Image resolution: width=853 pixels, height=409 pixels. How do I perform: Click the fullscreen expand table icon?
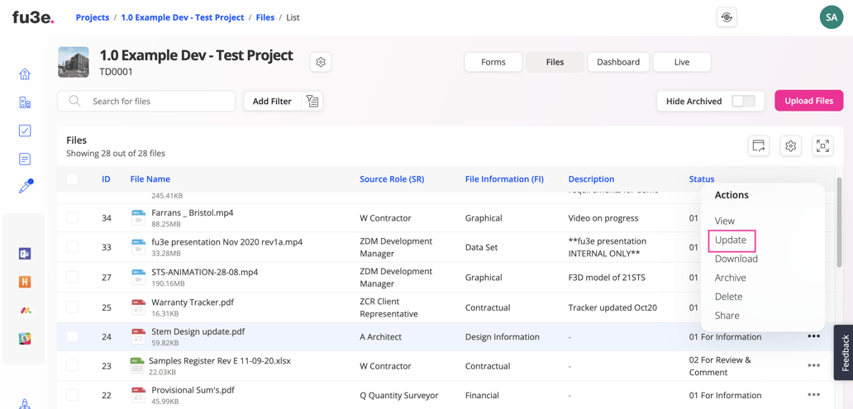[x=822, y=146]
